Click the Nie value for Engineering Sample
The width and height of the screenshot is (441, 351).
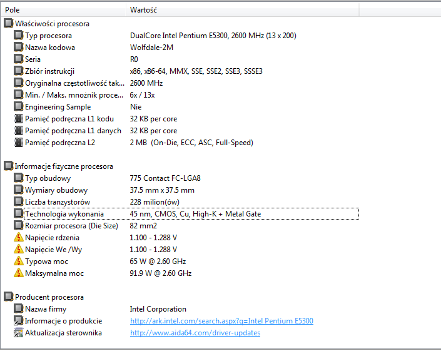click(x=136, y=106)
